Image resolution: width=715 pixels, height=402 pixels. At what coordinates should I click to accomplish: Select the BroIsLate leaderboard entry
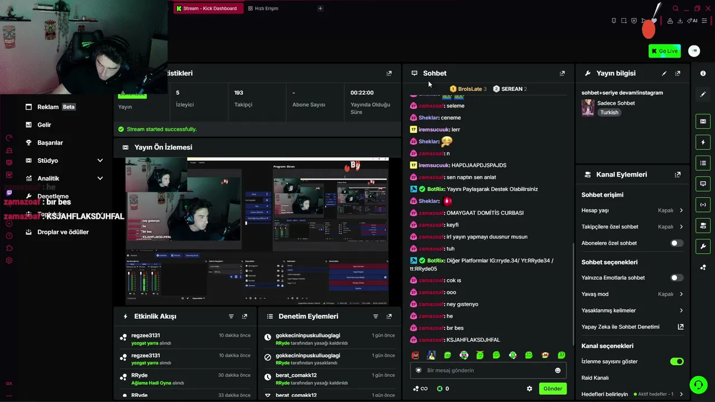click(468, 89)
